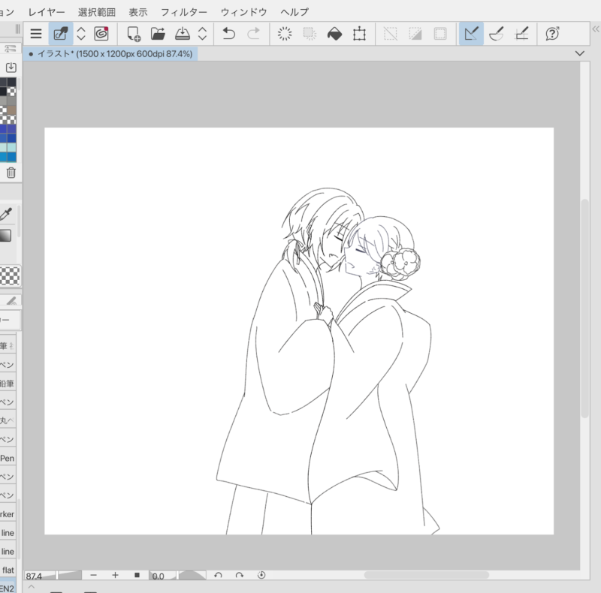This screenshot has width=601, height=593.
Task: Rotate canvas left using counterclockwise arrow
Action: pos(218,575)
